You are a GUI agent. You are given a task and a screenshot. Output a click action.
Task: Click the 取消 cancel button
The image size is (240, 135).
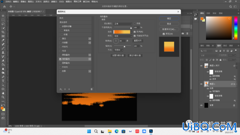[x=169, y=24]
